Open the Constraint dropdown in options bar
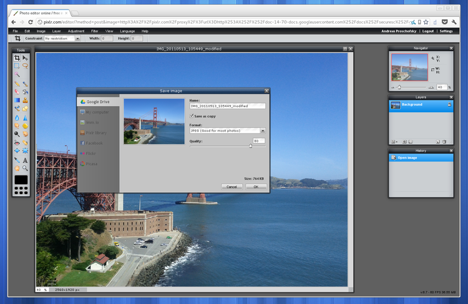The width and height of the screenshot is (468, 304). (x=77, y=39)
